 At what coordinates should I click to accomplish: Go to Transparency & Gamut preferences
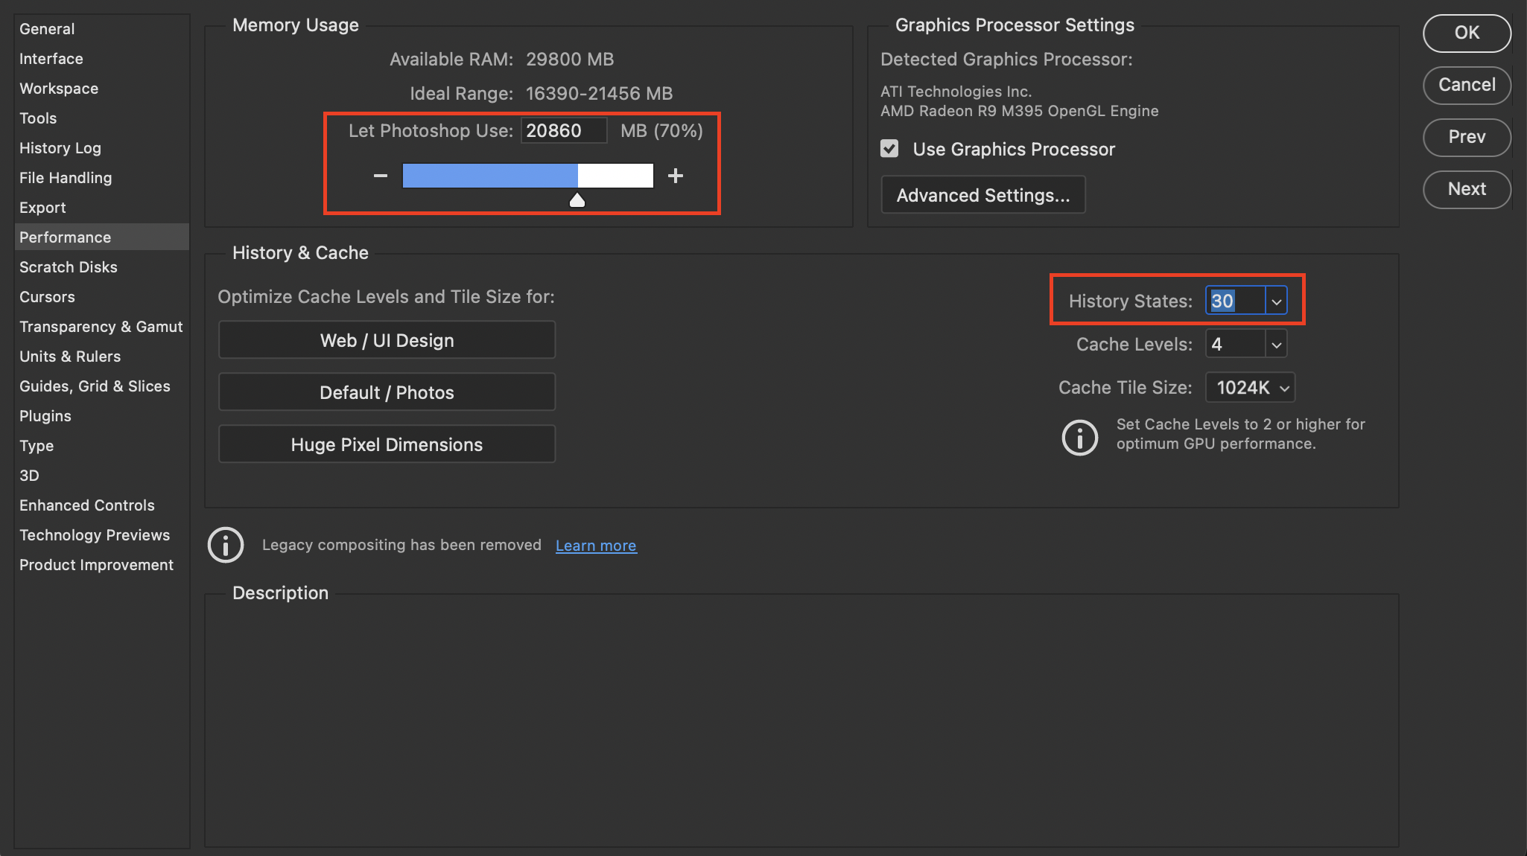click(x=101, y=327)
